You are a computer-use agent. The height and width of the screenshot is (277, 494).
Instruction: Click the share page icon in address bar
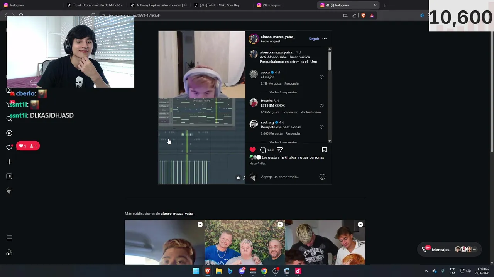click(354, 15)
